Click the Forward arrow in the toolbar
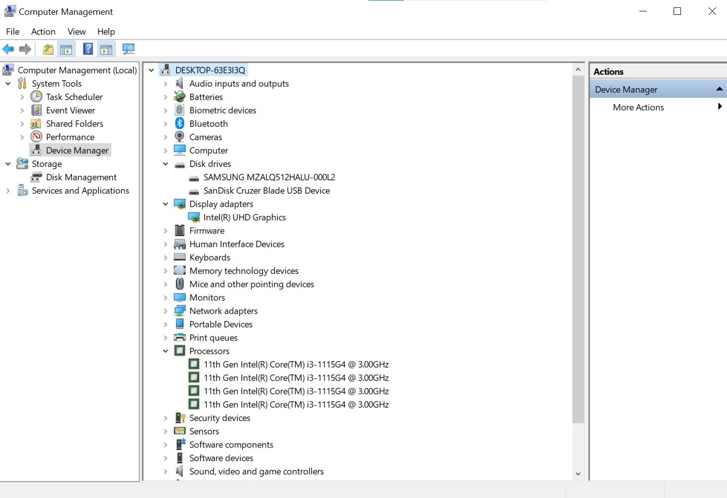727x498 pixels. [25, 49]
